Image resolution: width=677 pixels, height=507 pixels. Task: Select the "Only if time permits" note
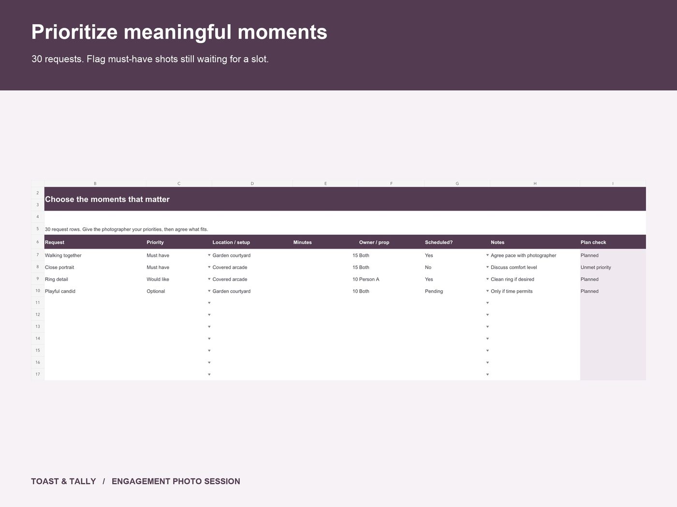[535, 291]
